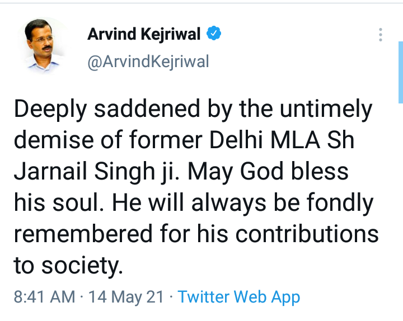Open the @ArvindKejriwal handle link
This screenshot has height=321, width=403.
coord(148,60)
